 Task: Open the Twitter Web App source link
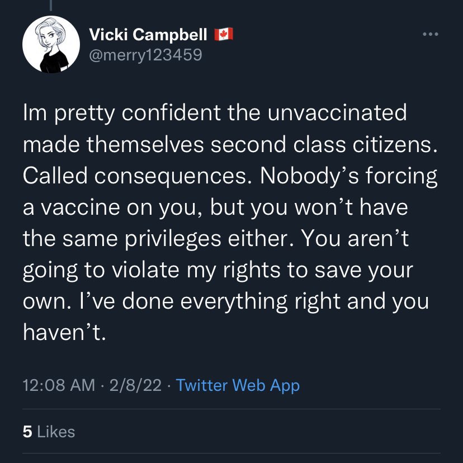pos(238,385)
